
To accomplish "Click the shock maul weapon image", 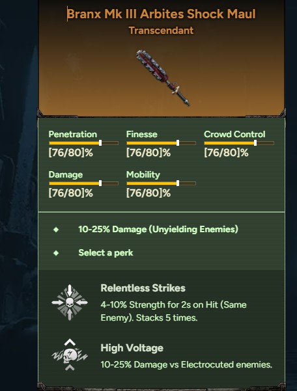I will pyautogui.click(x=162, y=77).
